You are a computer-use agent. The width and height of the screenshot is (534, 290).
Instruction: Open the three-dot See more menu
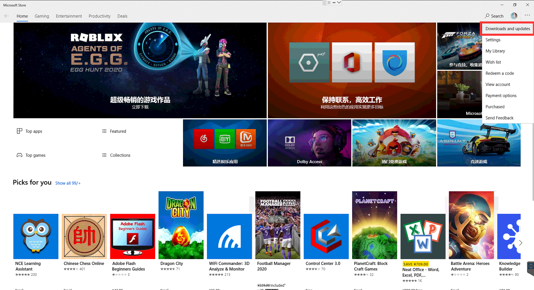click(x=527, y=16)
